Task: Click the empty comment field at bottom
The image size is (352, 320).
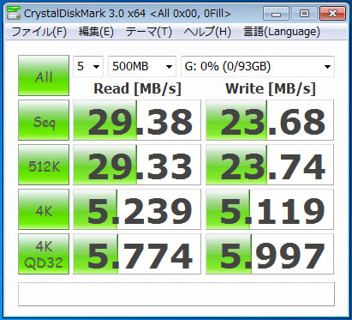Action: click(x=176, y=294)
